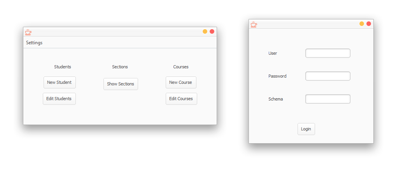Image resolution: width=394 pixels, height=170 pixels.
Task: Focus the Password text field
Action: point(327,76)
